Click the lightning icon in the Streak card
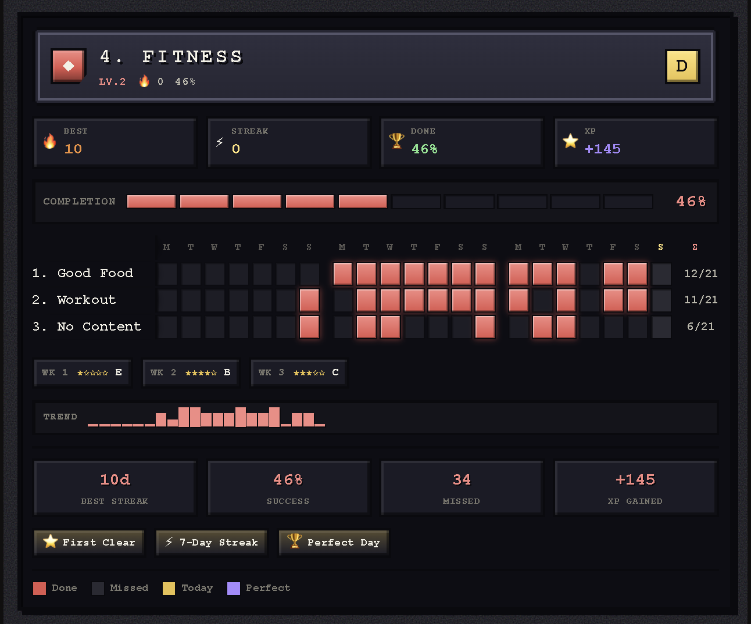 (x=220, y=142)
